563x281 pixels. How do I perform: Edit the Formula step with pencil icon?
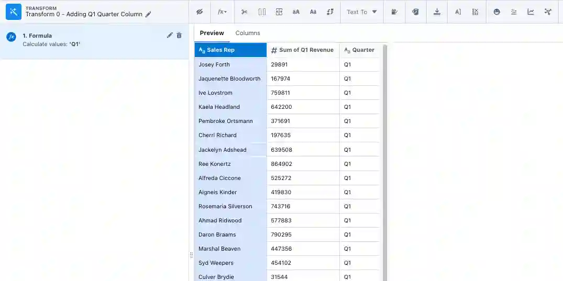(x=170, y=35)
